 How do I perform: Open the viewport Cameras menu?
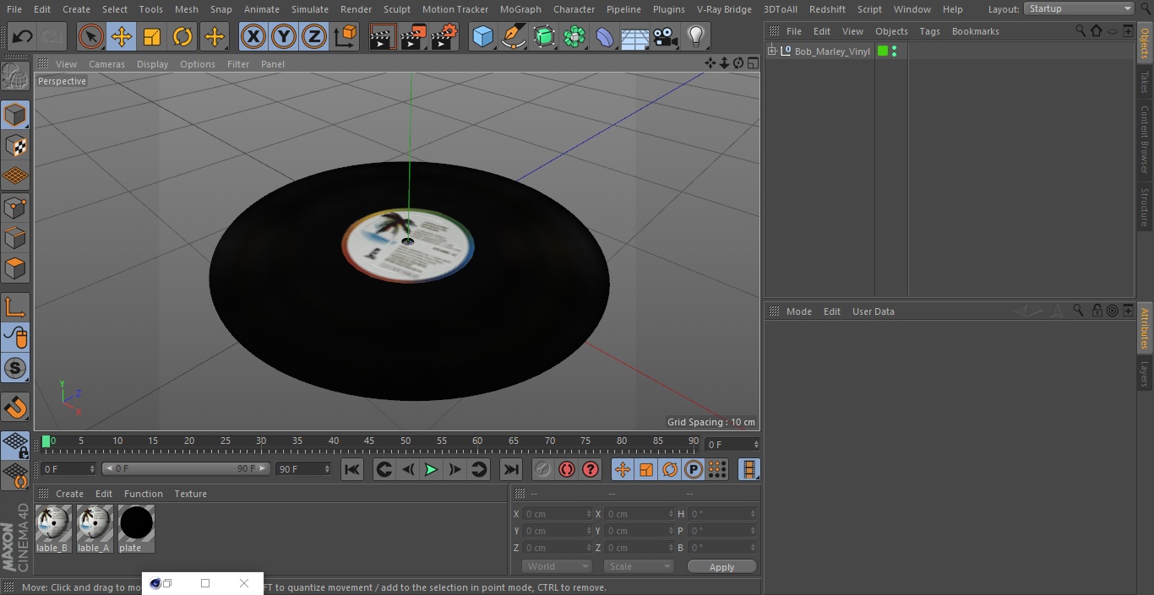click(x=107, y=64)
